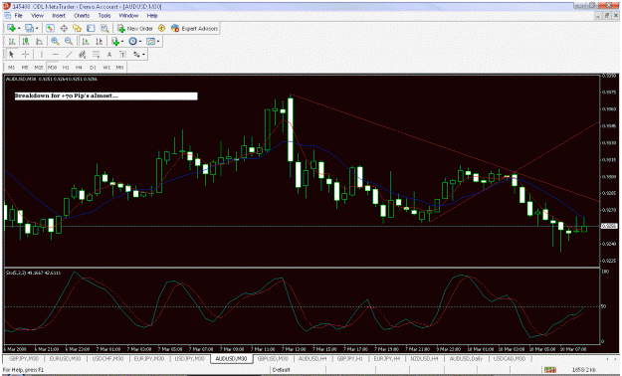Select the M30 timeframe button
The image size is (622, 376).
click(53, 67)
